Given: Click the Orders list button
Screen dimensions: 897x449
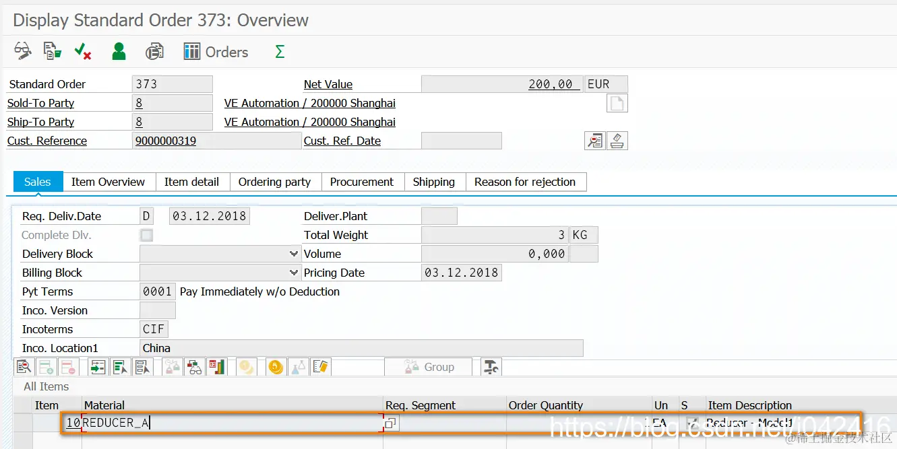Looking at the screenshot, I should click(216, 52).
